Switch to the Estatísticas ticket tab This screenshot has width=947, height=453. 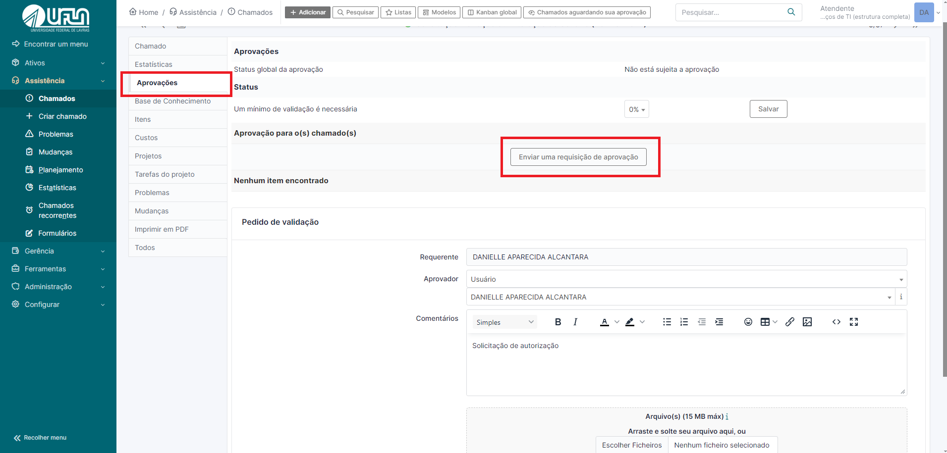pyautogui.click(x=178, y=64)
